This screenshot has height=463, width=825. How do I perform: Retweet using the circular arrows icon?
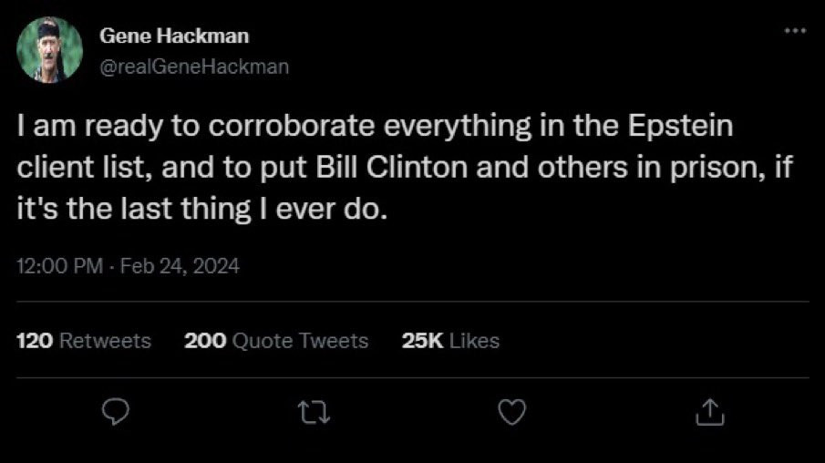click(x=313, y=414)
